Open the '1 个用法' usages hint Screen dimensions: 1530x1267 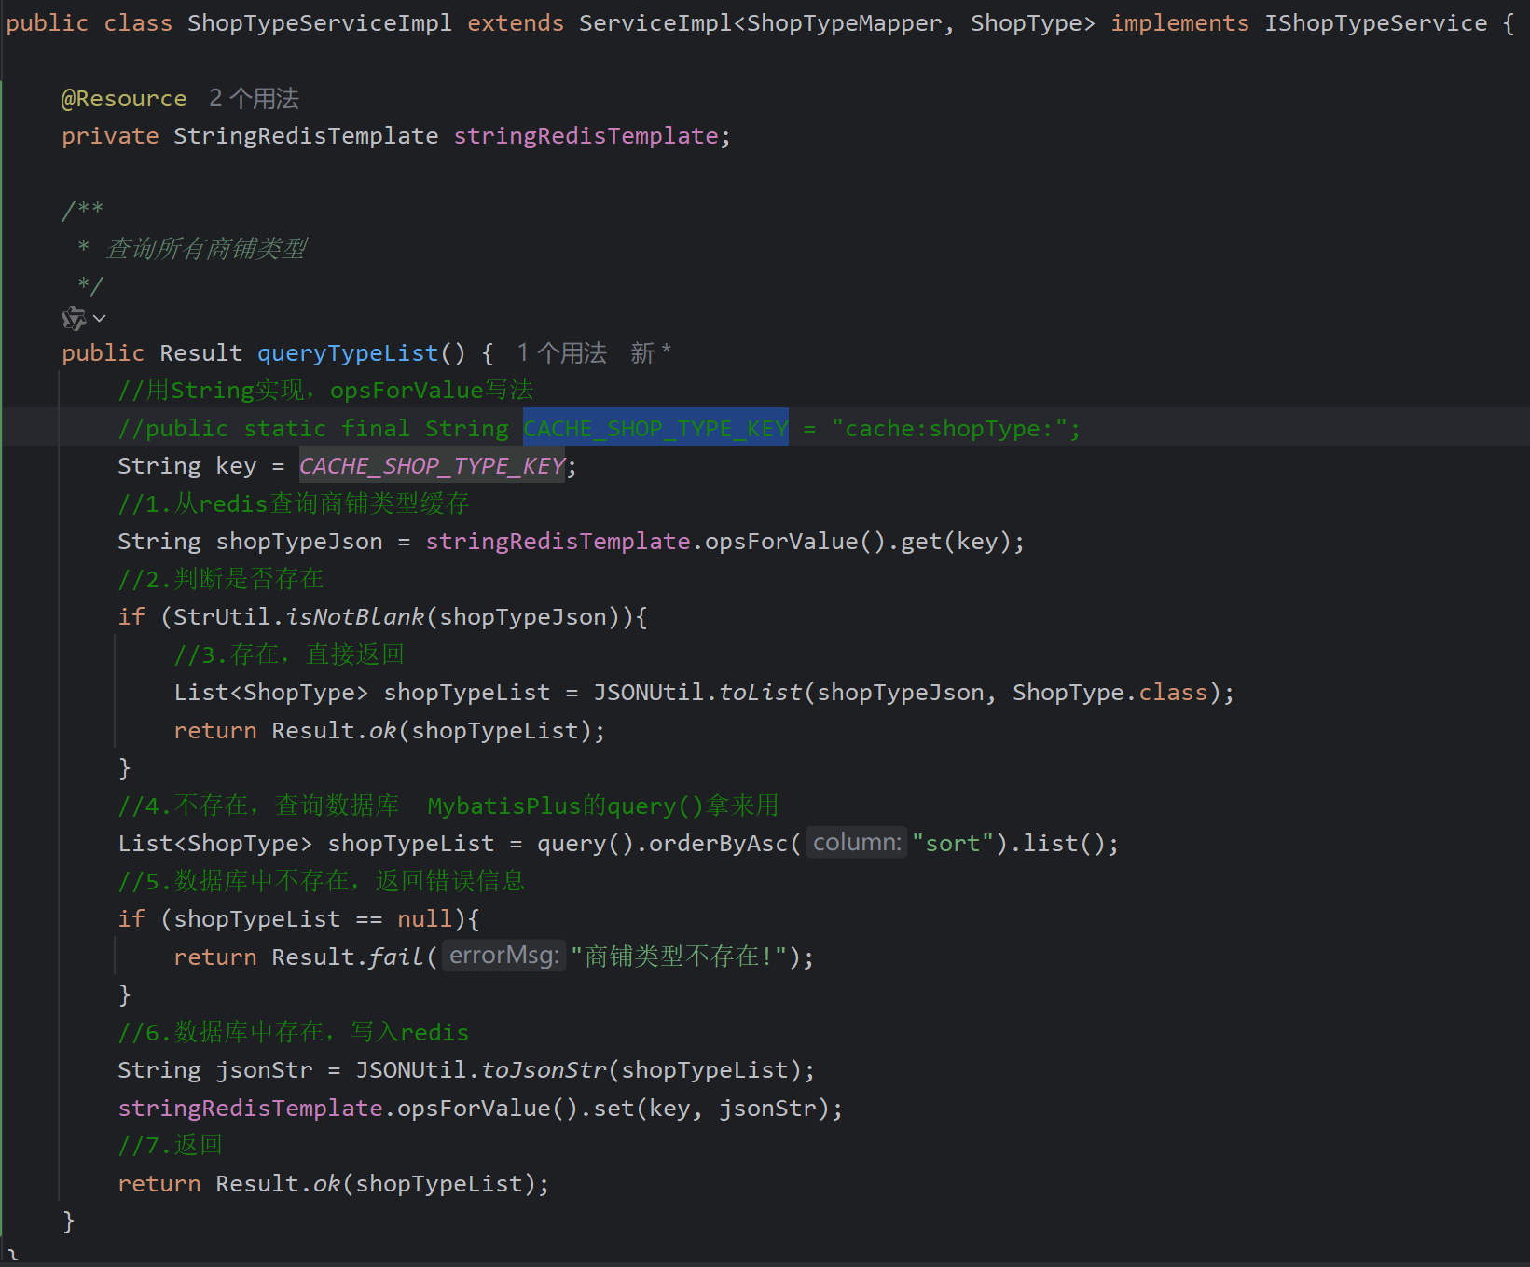click(561, 353)
